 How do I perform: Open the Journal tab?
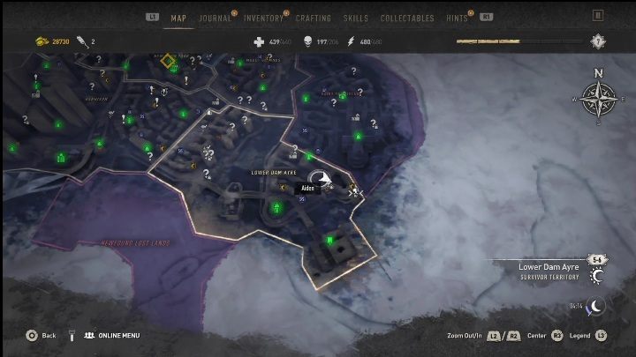tap(215, 19)
